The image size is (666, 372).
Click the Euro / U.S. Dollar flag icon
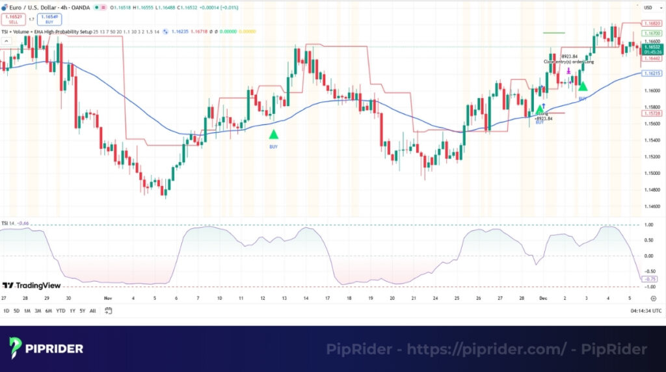[7, 8]
